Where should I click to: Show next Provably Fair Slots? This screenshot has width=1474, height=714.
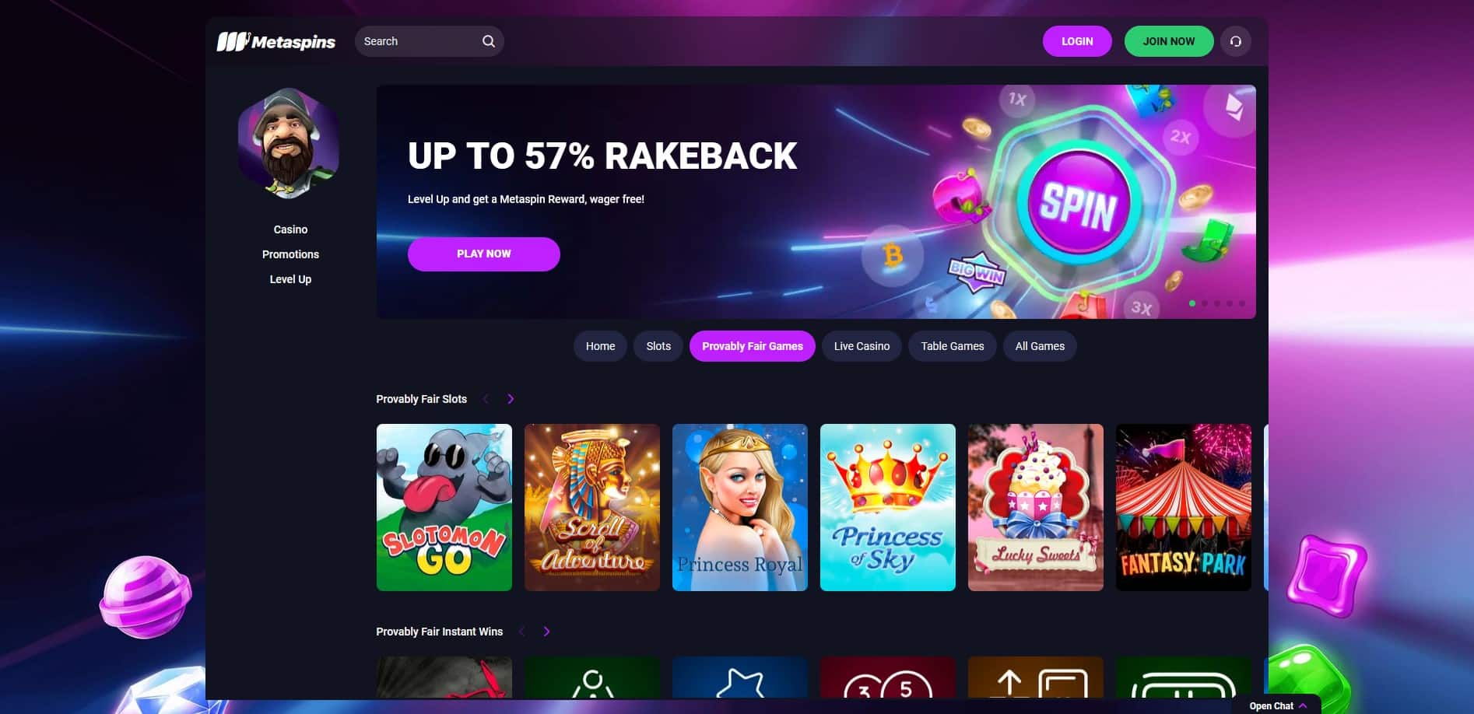click(x=511, y=399)
